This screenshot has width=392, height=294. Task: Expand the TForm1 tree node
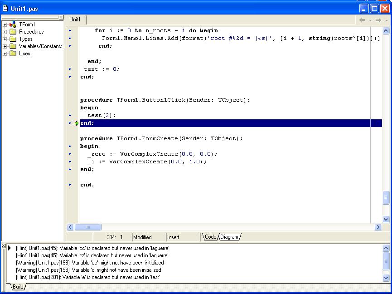coord(5,24)
